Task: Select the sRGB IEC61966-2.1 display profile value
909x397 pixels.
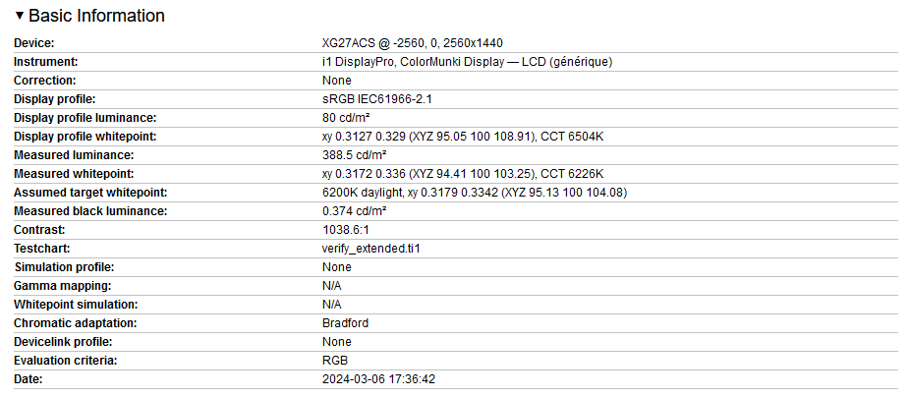Action: pos(376,99)
